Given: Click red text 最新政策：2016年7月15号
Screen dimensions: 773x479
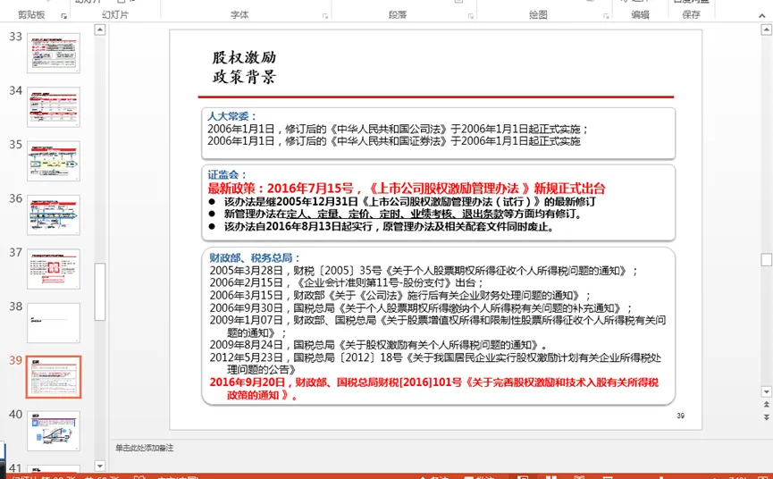Looking at the screenshot, I should tap(407, 189).
